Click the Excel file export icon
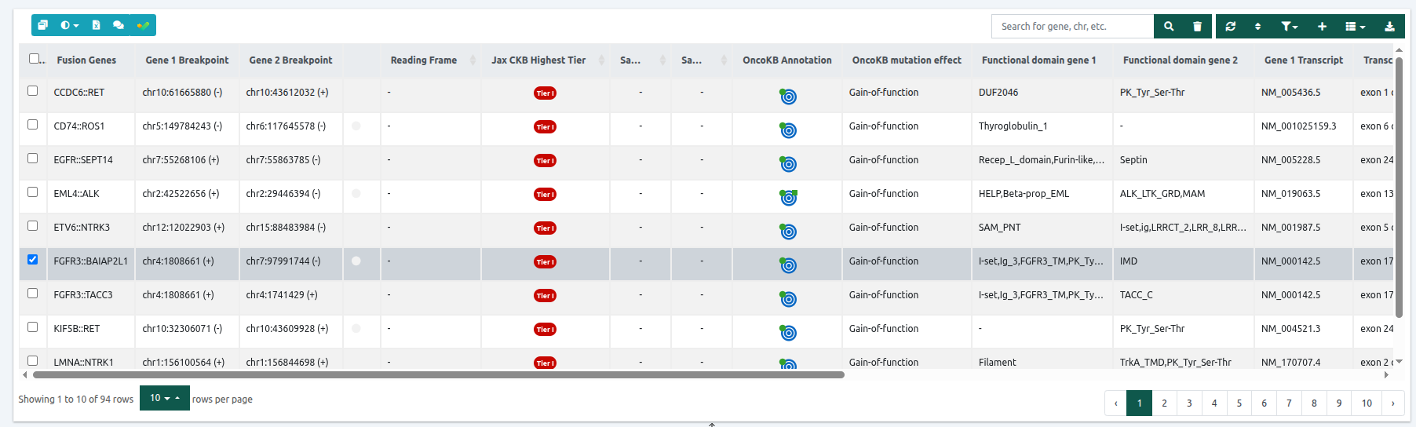The image size is (1416, 427). [x=96, y=25]
